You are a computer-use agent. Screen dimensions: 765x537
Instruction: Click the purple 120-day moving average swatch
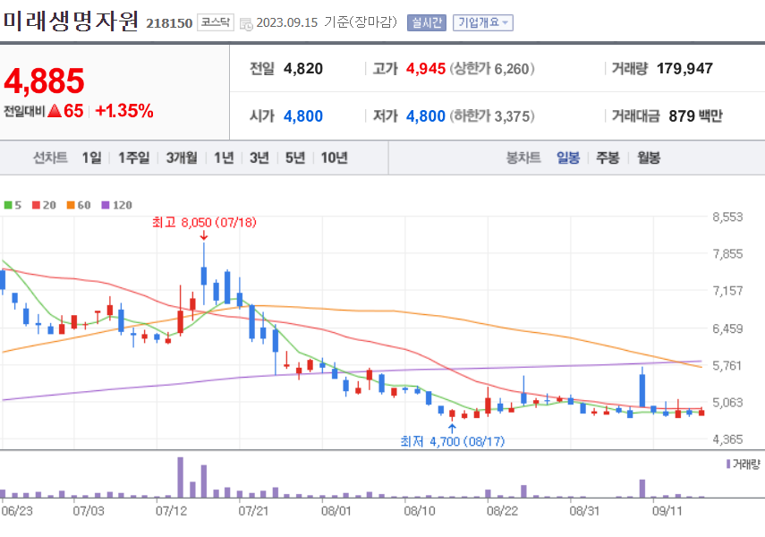(106, 205)
